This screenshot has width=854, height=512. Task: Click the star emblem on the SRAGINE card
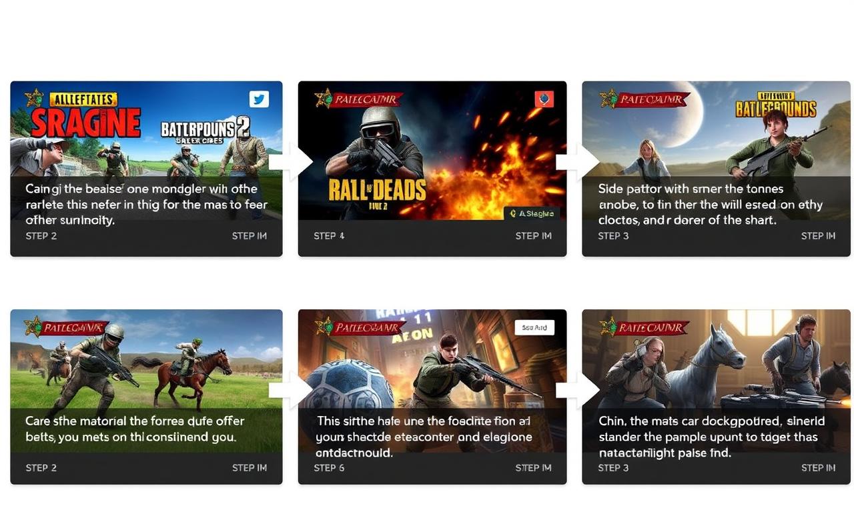(33, 99)
